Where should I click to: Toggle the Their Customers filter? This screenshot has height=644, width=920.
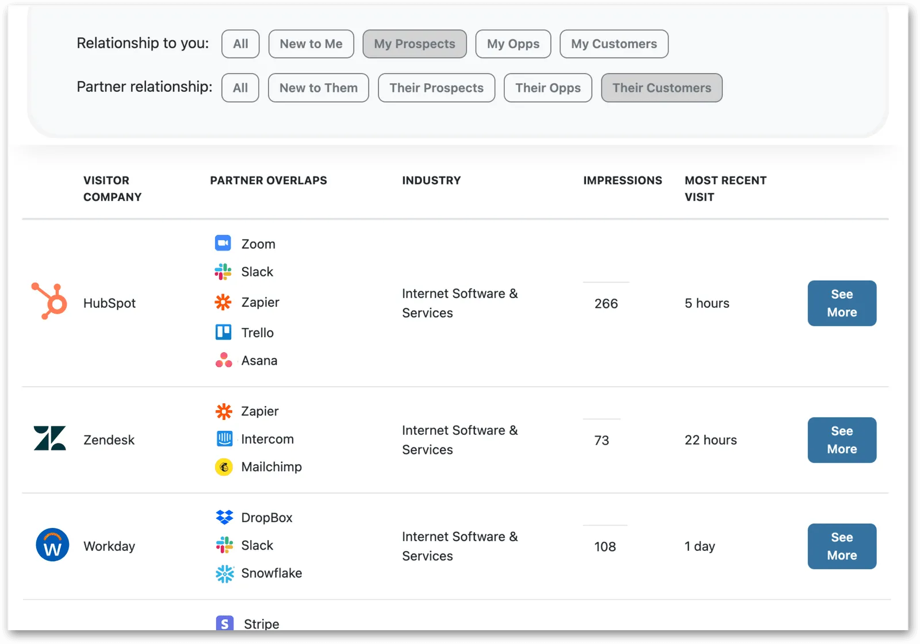pos(662,88)
